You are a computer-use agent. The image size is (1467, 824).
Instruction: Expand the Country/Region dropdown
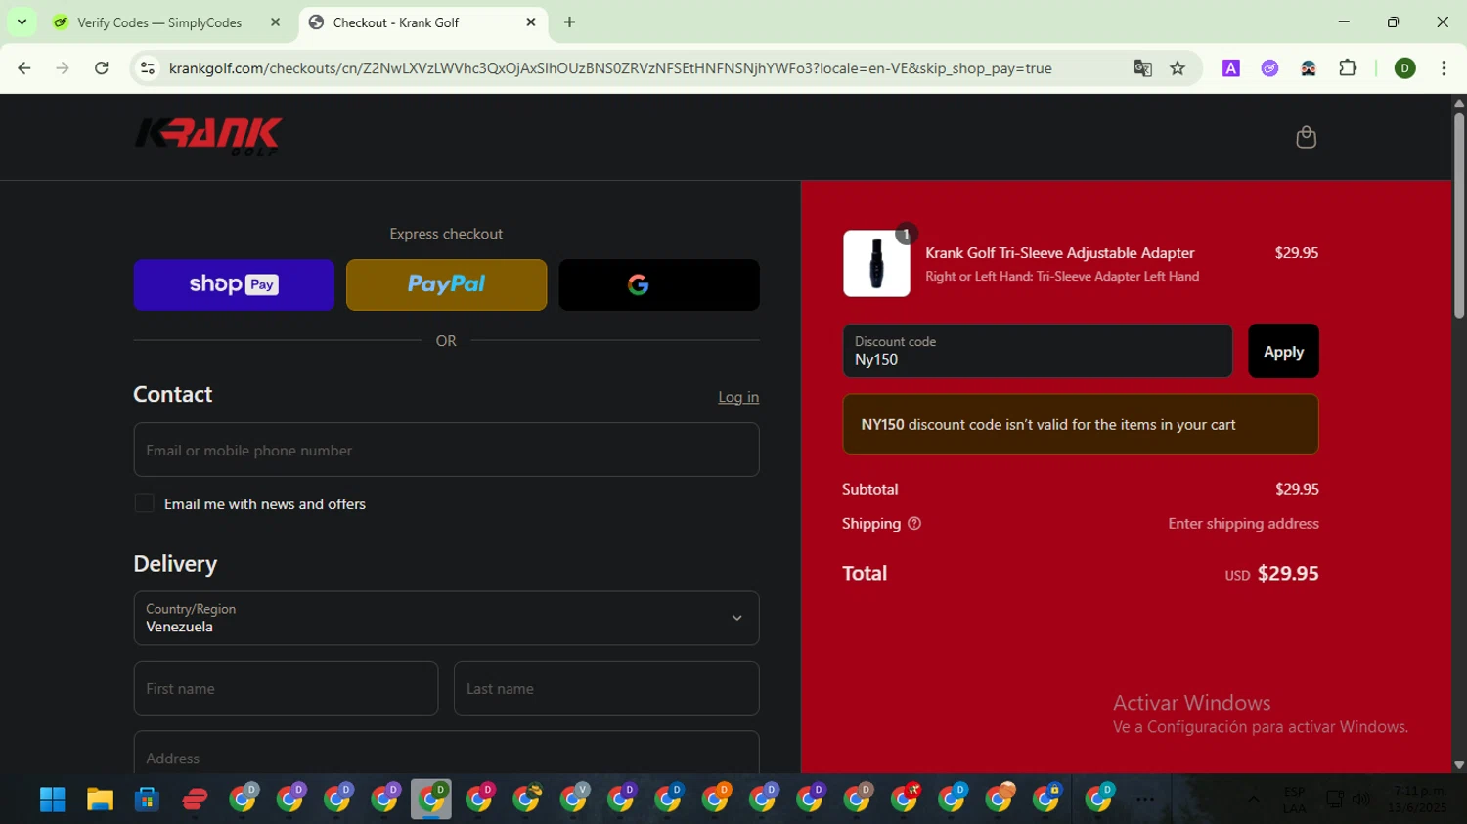[446, 618]
